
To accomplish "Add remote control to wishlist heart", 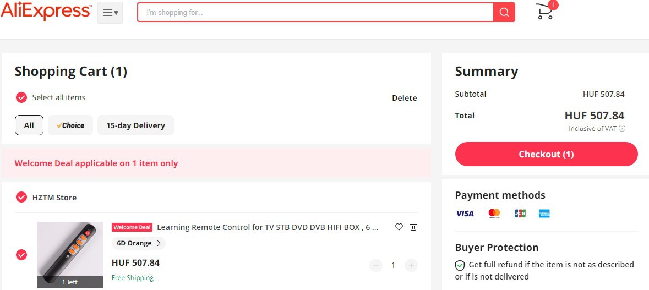I will point(399,227).
